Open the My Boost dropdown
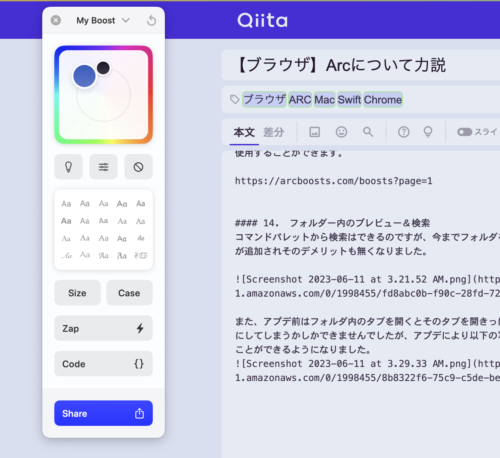The image size is (500, 458). point(103,20)
